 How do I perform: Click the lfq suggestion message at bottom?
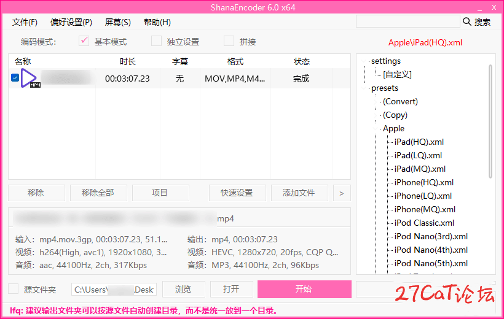pos(144,310)
